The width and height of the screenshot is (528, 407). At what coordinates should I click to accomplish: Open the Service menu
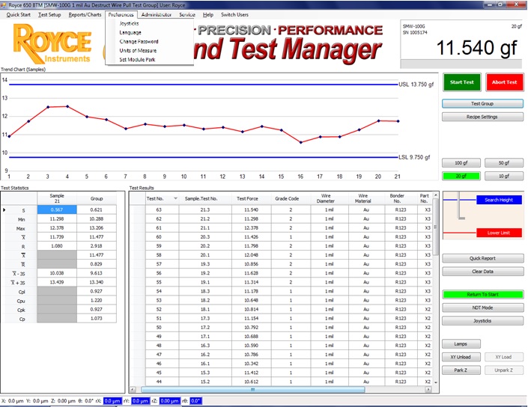[x=187, y=15]
